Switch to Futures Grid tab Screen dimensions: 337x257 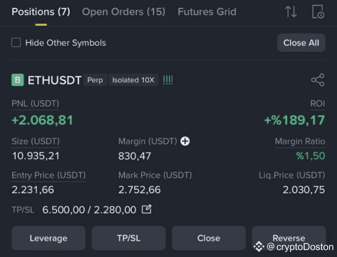click(207, 12)
